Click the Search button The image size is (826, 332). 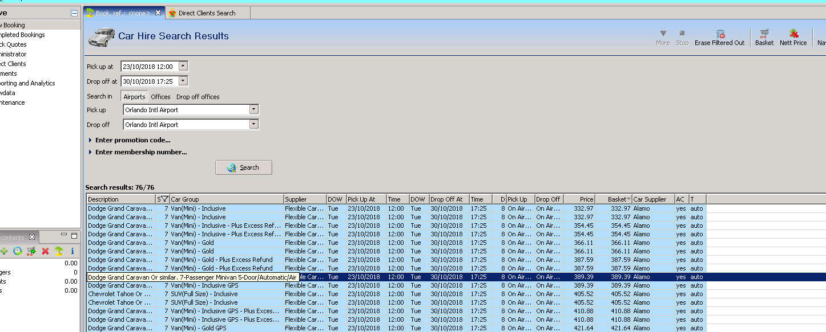[x=244, y=167]
